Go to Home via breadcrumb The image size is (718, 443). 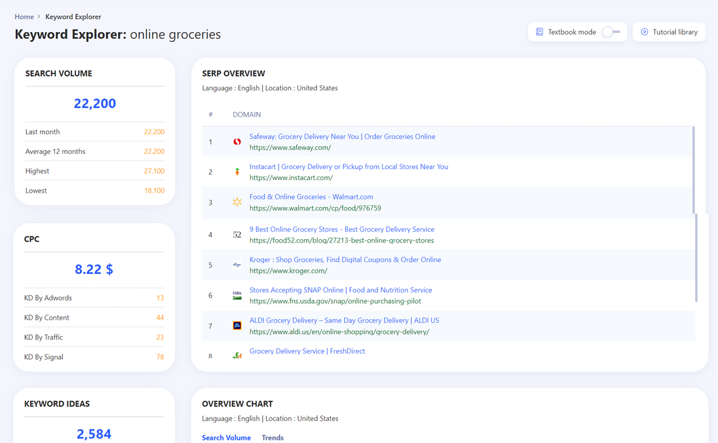click(24, 16)
